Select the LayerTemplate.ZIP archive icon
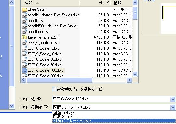 (25, 37)
